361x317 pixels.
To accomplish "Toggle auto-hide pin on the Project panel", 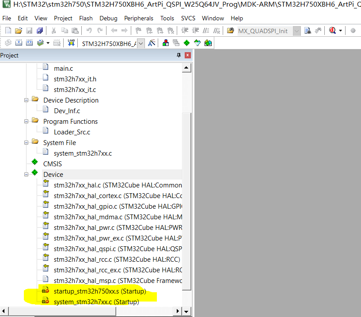I will coord(179,55).
